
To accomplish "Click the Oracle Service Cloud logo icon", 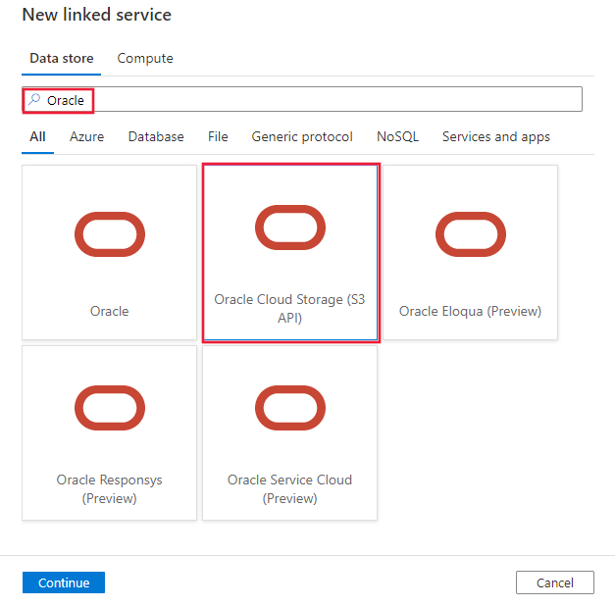I will point(290,408).
